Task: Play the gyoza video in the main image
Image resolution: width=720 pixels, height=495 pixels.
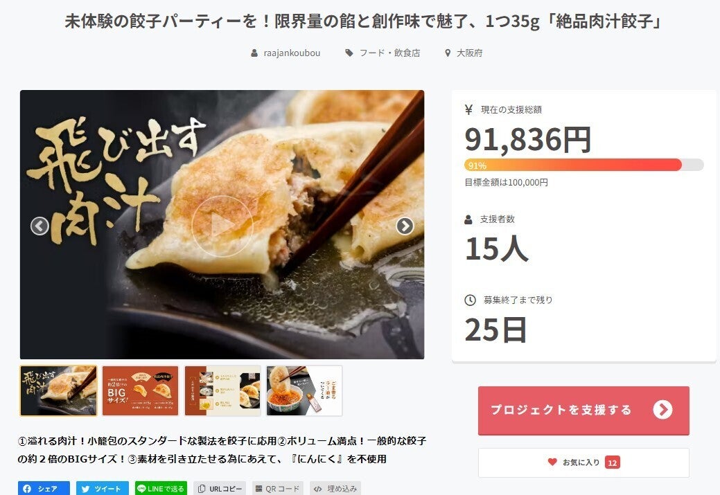Action: 222,226
